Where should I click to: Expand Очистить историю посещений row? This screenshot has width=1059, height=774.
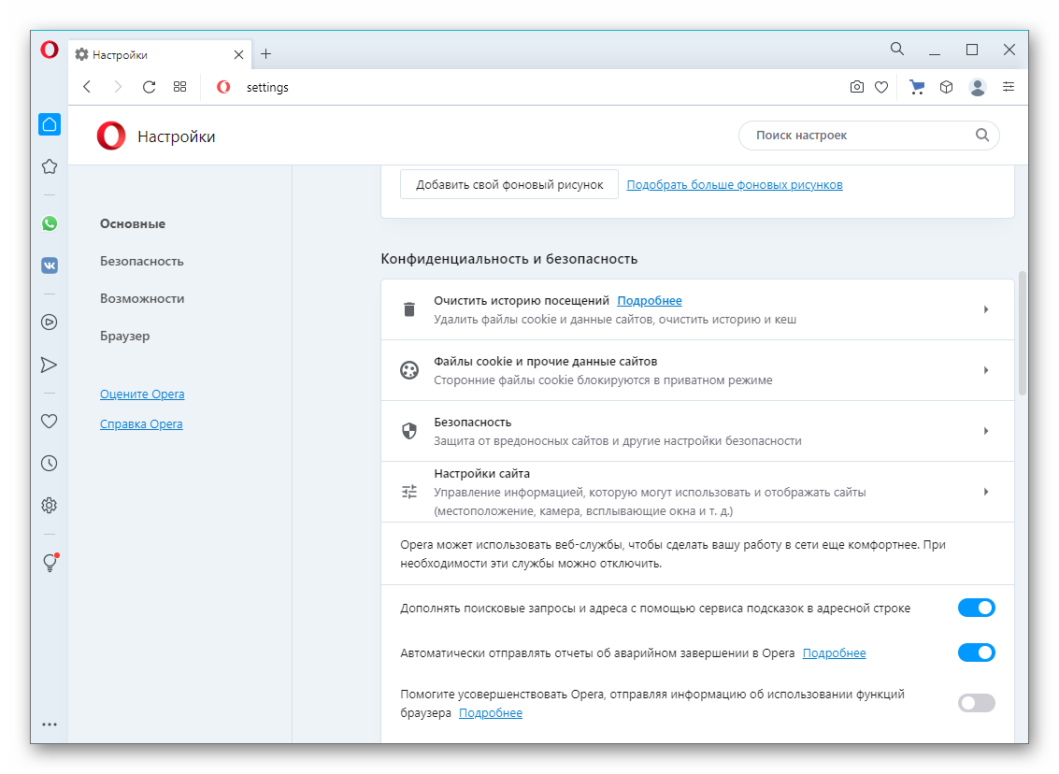696,309
